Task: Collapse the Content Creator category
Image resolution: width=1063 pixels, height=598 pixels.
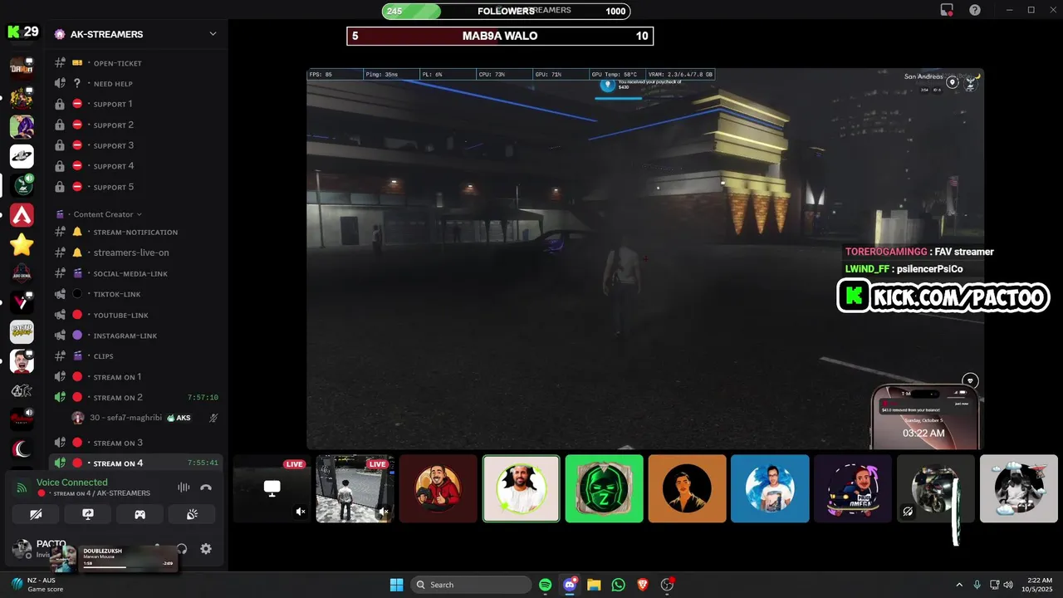Action: pos(106,214)
